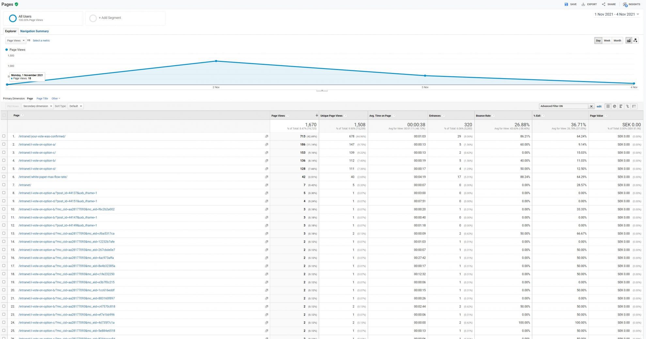Toggle the select-all checkbox in table header
Image resolution: width=646 pixels, height=339 pixels.
[x=4, y=115]
